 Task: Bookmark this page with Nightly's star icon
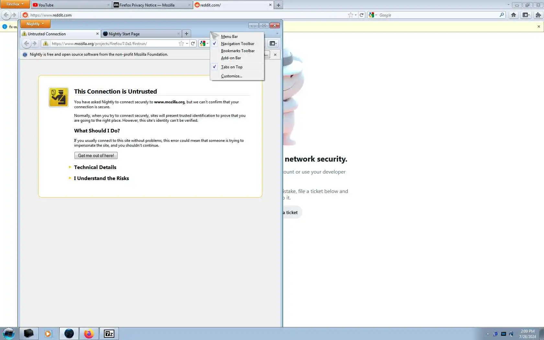(181, 43)
